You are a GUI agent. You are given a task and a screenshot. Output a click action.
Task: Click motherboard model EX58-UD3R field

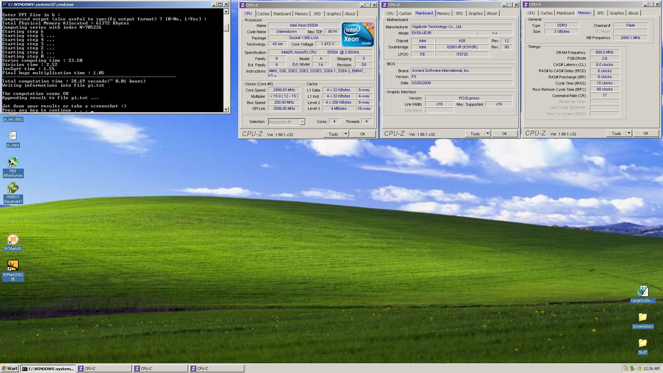point(443,33)
